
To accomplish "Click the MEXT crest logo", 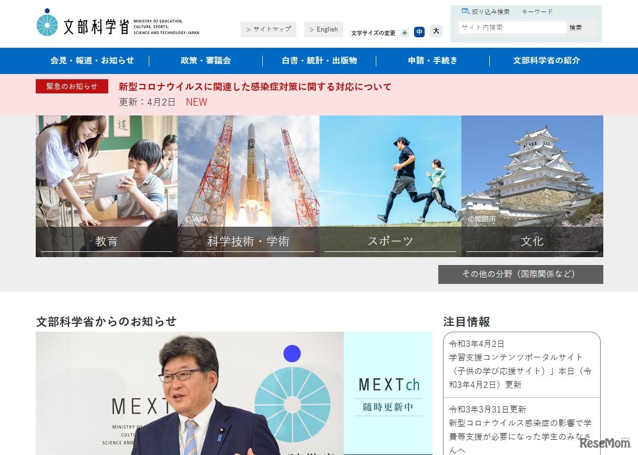I will pyautogui.click(x=48, y=24).
